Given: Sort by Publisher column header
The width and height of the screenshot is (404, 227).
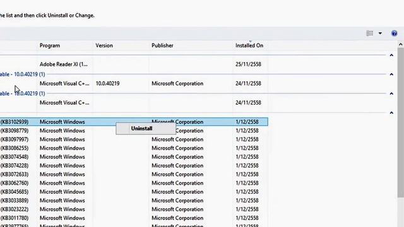Looking at the screenshot, I should [162, 45].
